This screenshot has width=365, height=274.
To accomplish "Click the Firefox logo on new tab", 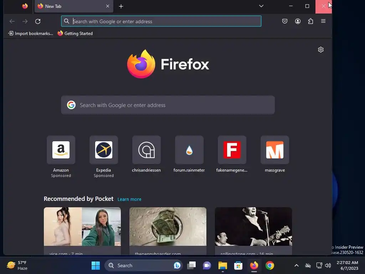I will point(141,64).
